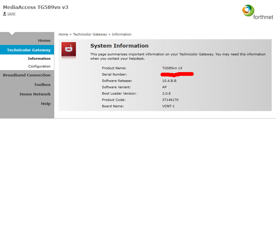Select the Product Name value TG589vn v3
Image resolution: width=276 pixels, height=231 pixels.
click(172, 68)
